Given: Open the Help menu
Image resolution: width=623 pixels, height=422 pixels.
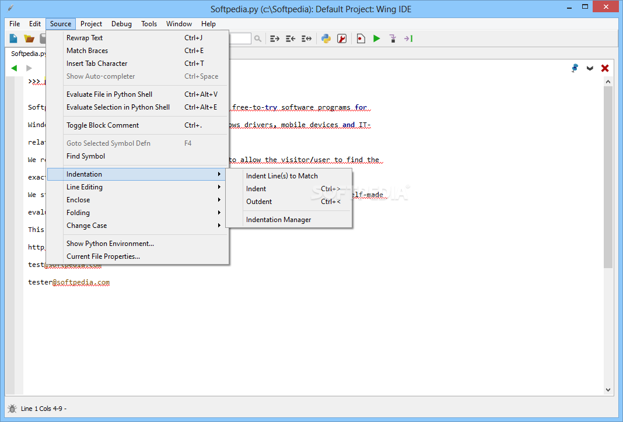Looking at the screenshot, I should click(208, 24).
